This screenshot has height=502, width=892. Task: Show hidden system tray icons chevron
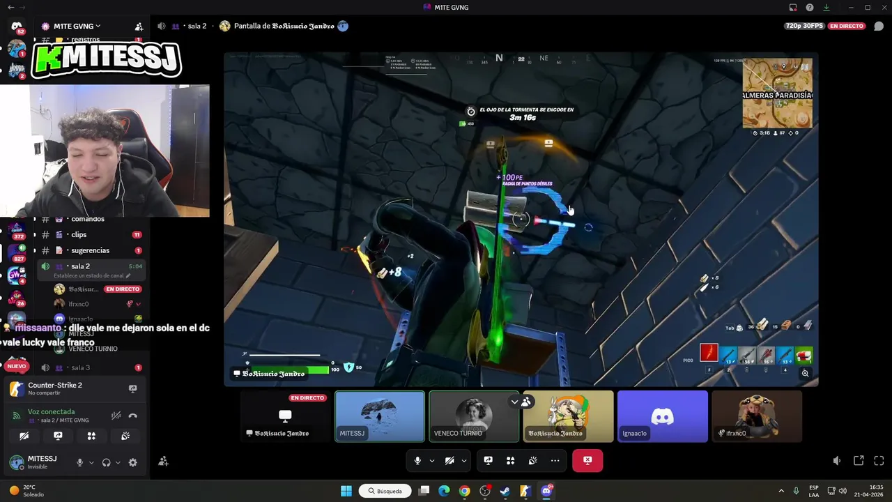click(x=781, y=491)
